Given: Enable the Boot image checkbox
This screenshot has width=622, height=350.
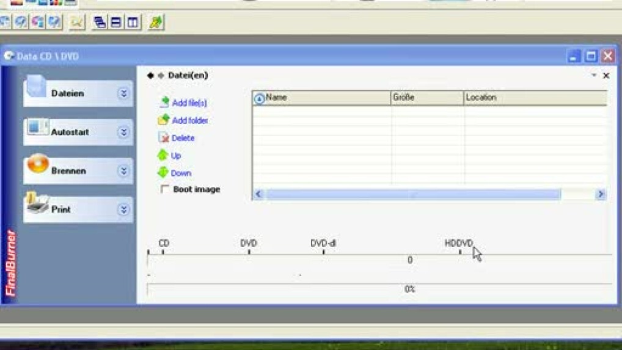Looking at the screenshot, I should point(165,189).
